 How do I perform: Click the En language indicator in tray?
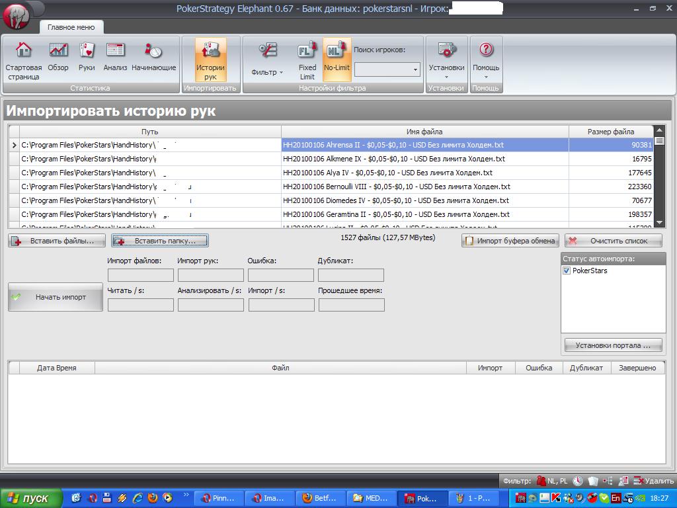pos(616,498)
